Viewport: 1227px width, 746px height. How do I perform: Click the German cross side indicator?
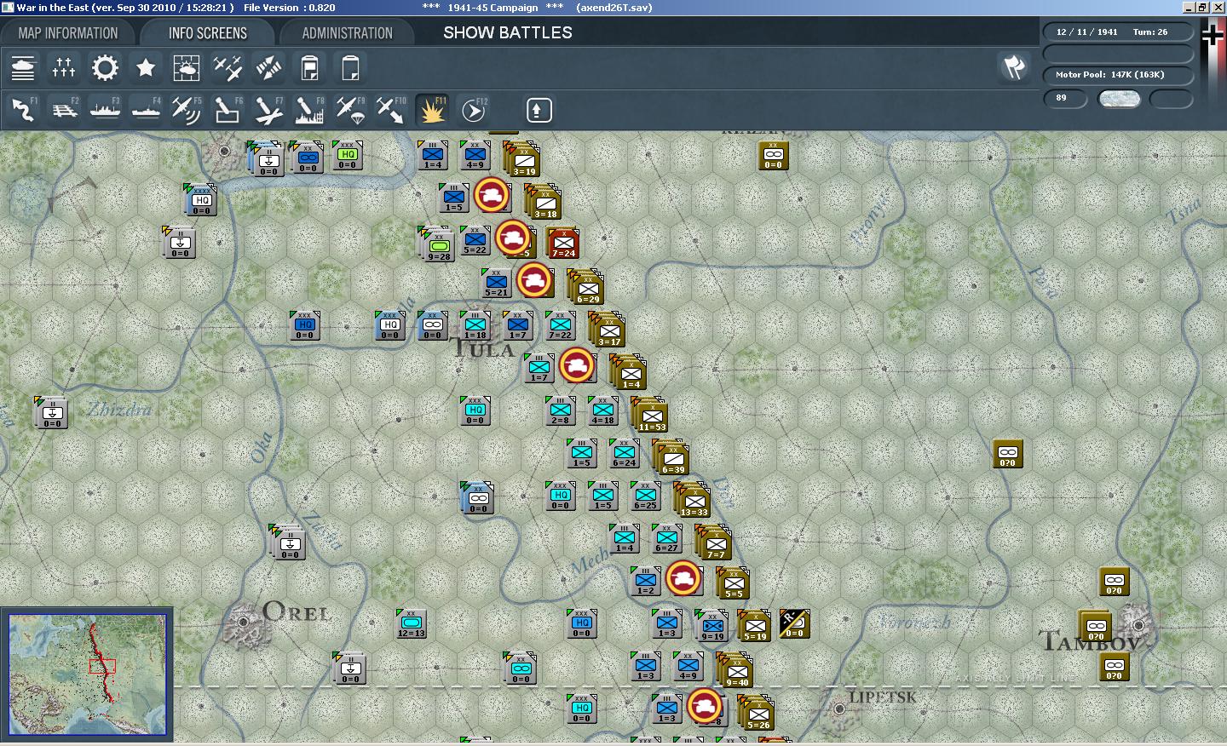click(x=1213, y=35)
